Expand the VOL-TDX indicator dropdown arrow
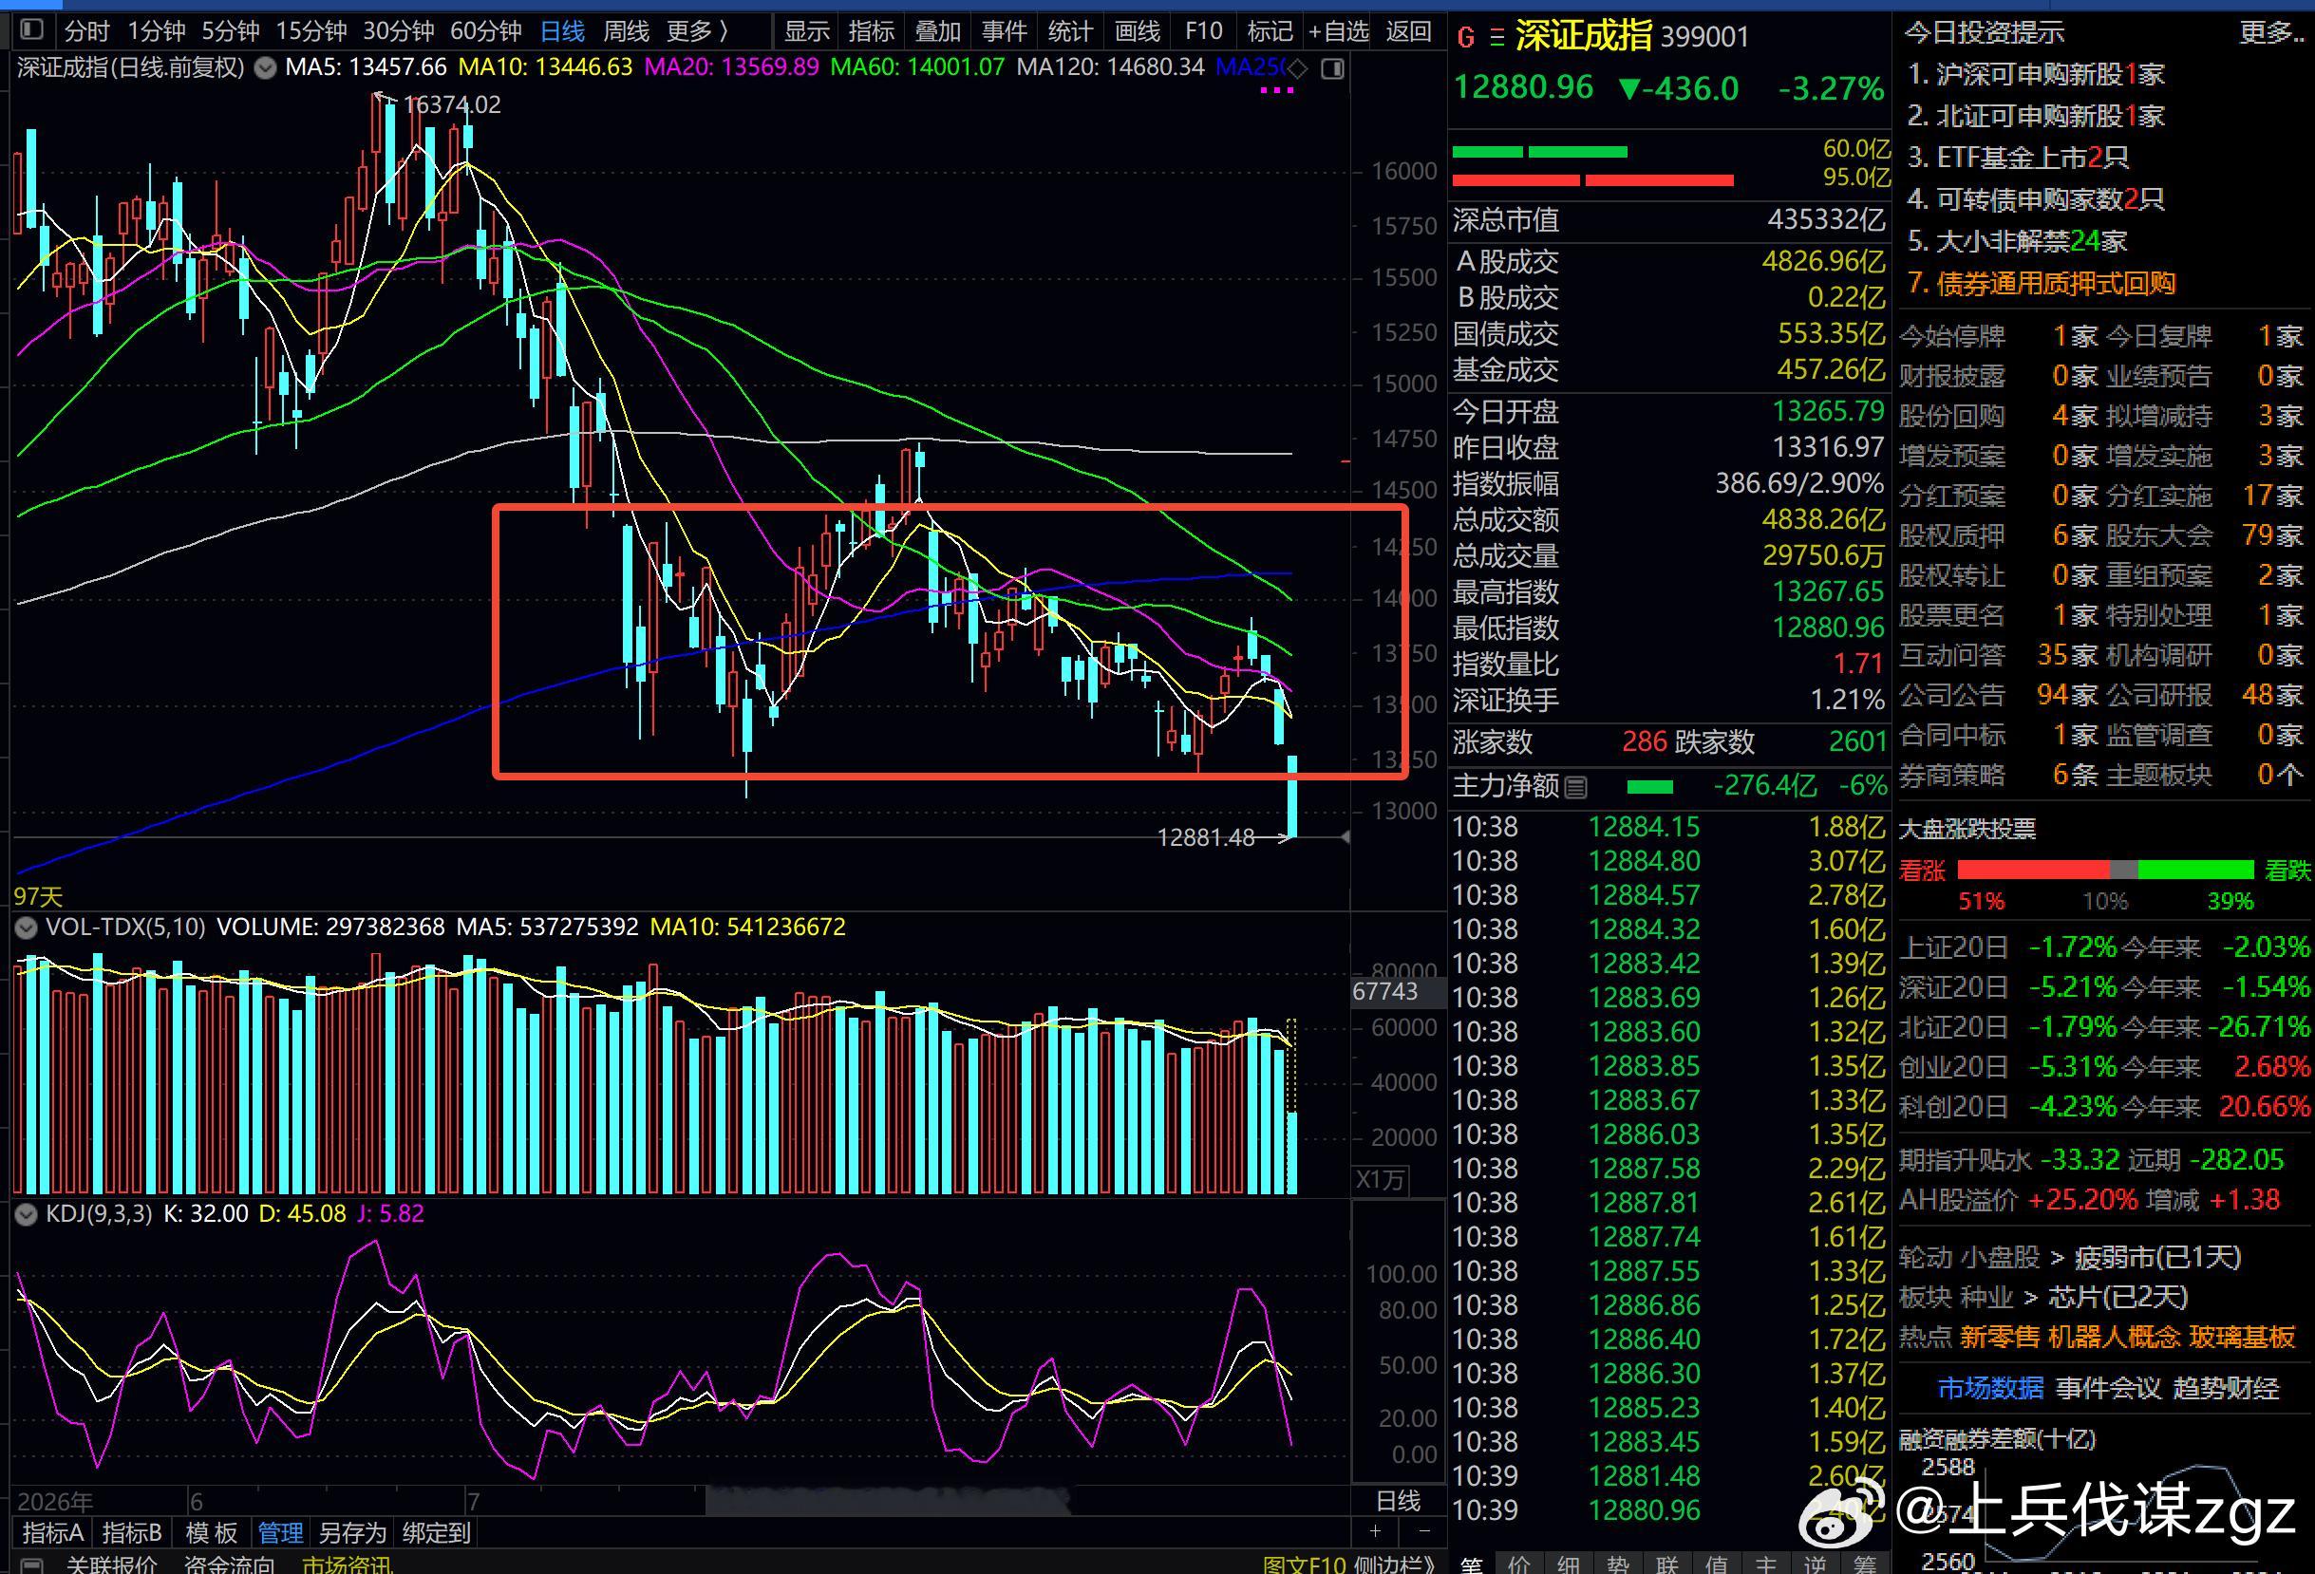The width and height of the screenshot is (2315, 1574). 26,928
